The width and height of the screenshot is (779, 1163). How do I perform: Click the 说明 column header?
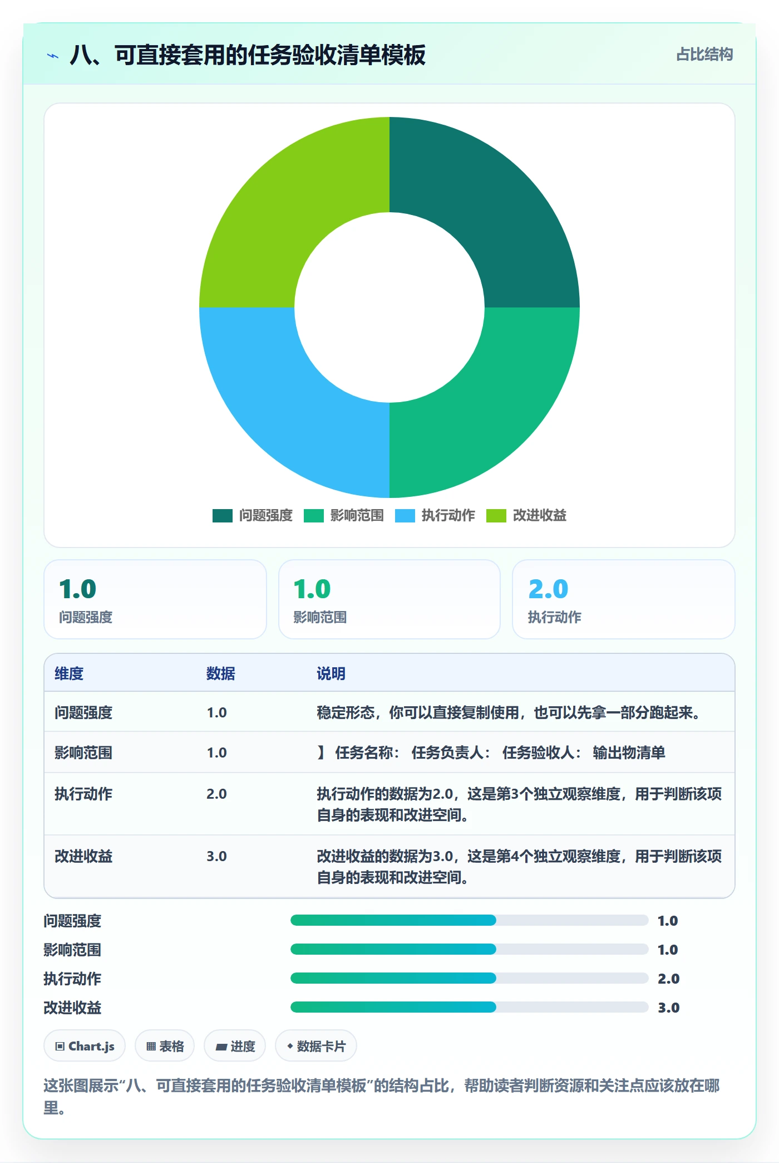(x=331, y=673)
